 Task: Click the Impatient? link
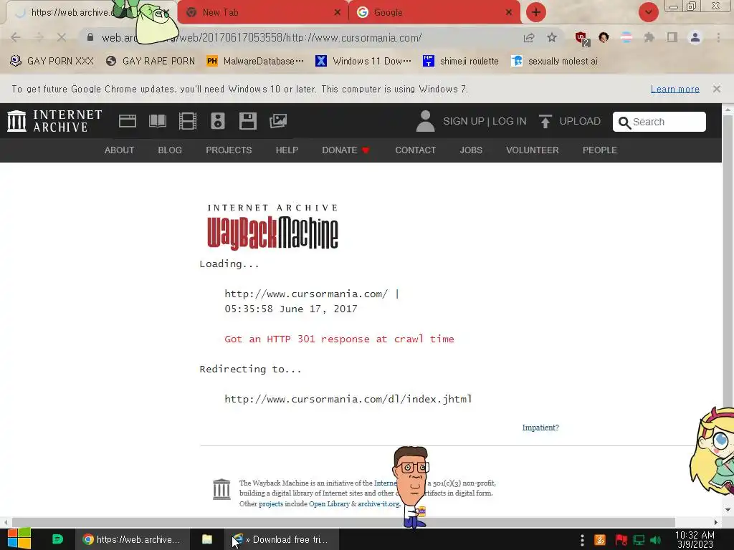click(540, 428)
